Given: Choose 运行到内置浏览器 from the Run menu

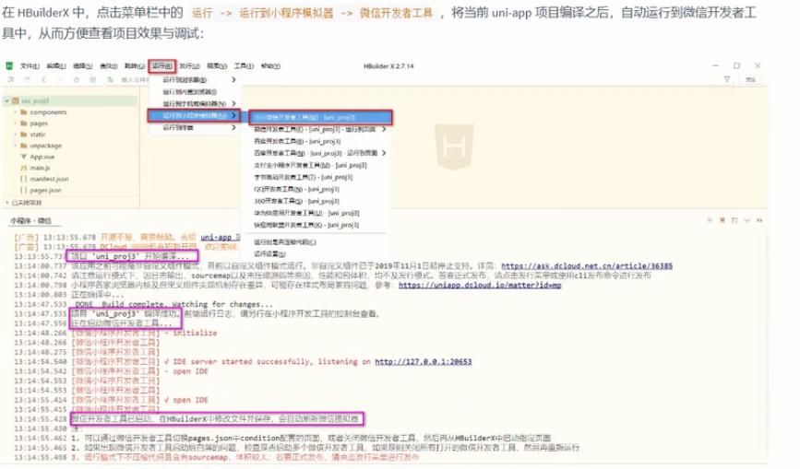Looking at the screenshot, I should (x=195, y=91).
